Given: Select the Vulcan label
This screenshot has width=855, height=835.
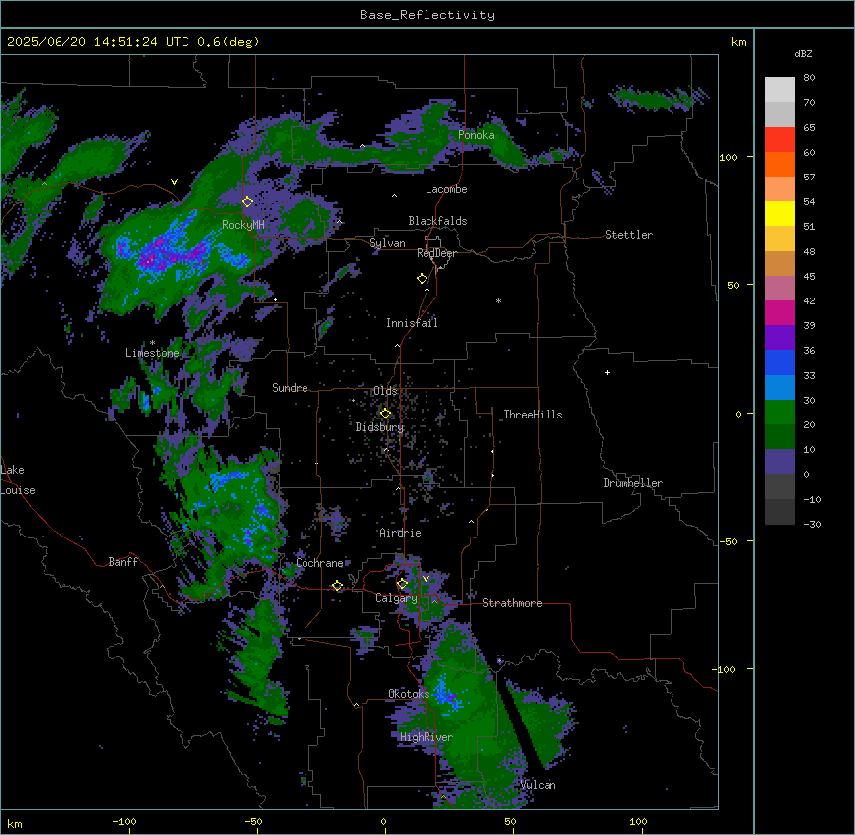Looking at the screenshot, I should (x=539, y=785).
